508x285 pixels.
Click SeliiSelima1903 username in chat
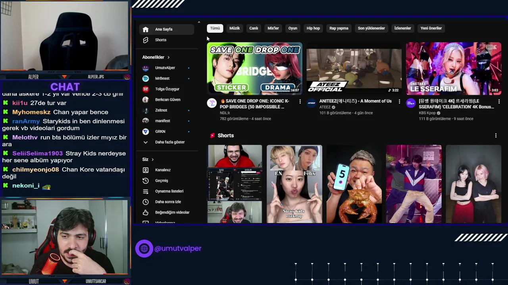[37, 154]
